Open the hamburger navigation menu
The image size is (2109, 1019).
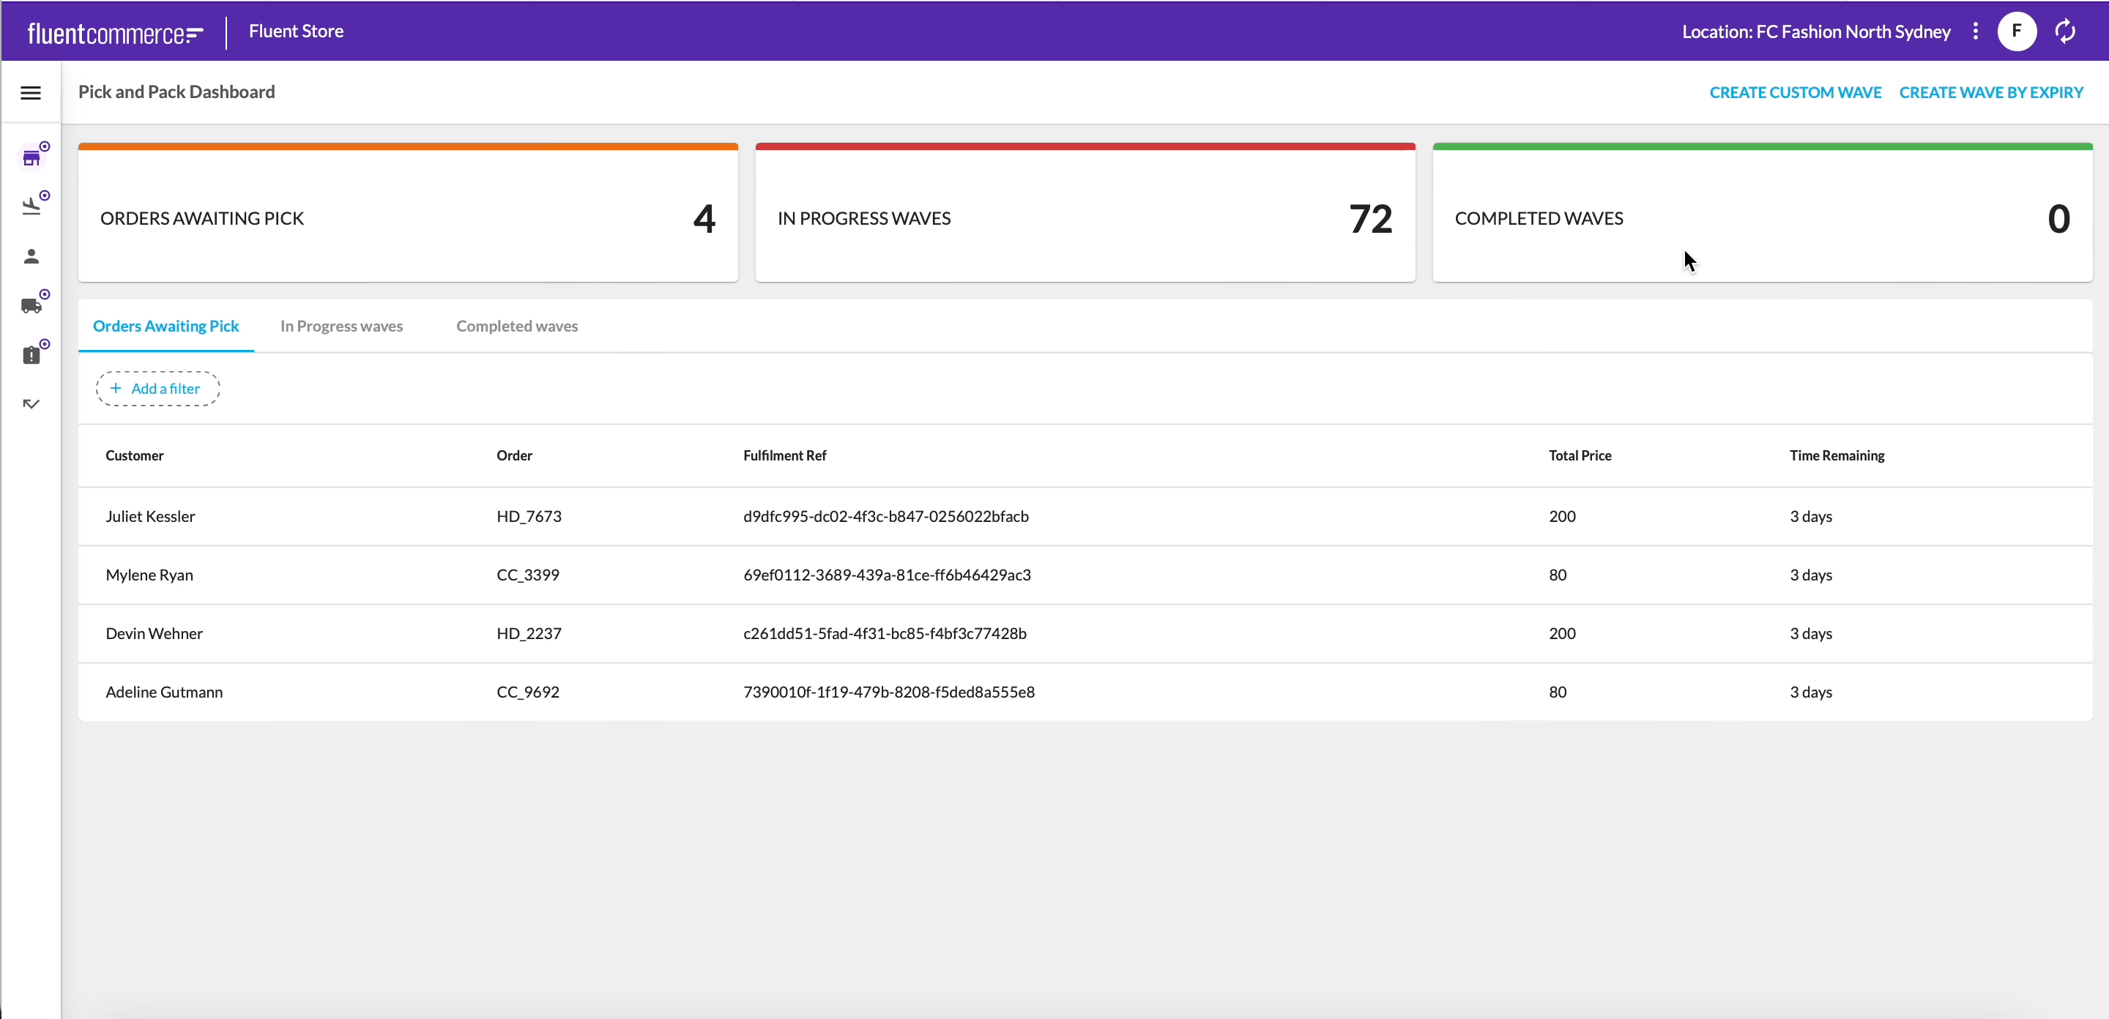pyautogui.click(x=30, y=93)
